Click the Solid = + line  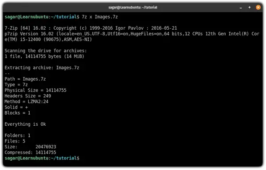pyautogui.click(x=16, y=107)
